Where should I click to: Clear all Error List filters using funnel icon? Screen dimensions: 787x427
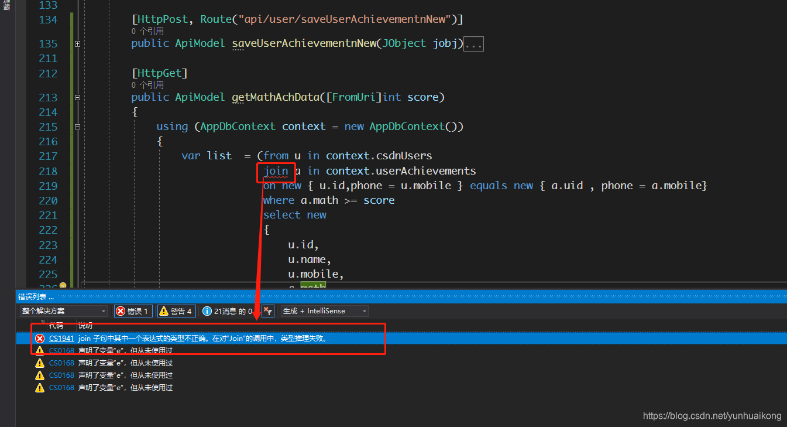[267, 311]
